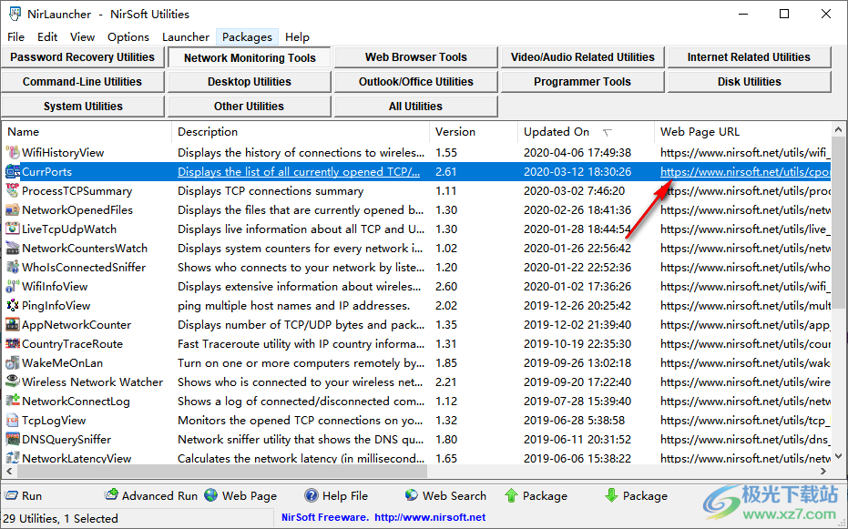Switch to Internet Related Utilities group
This screenshot has width=848, height=529.
[749, 57]
